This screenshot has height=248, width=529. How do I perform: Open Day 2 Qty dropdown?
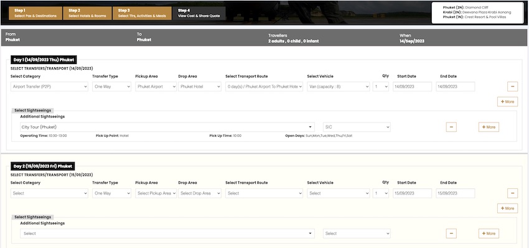[x=380, y=193]
